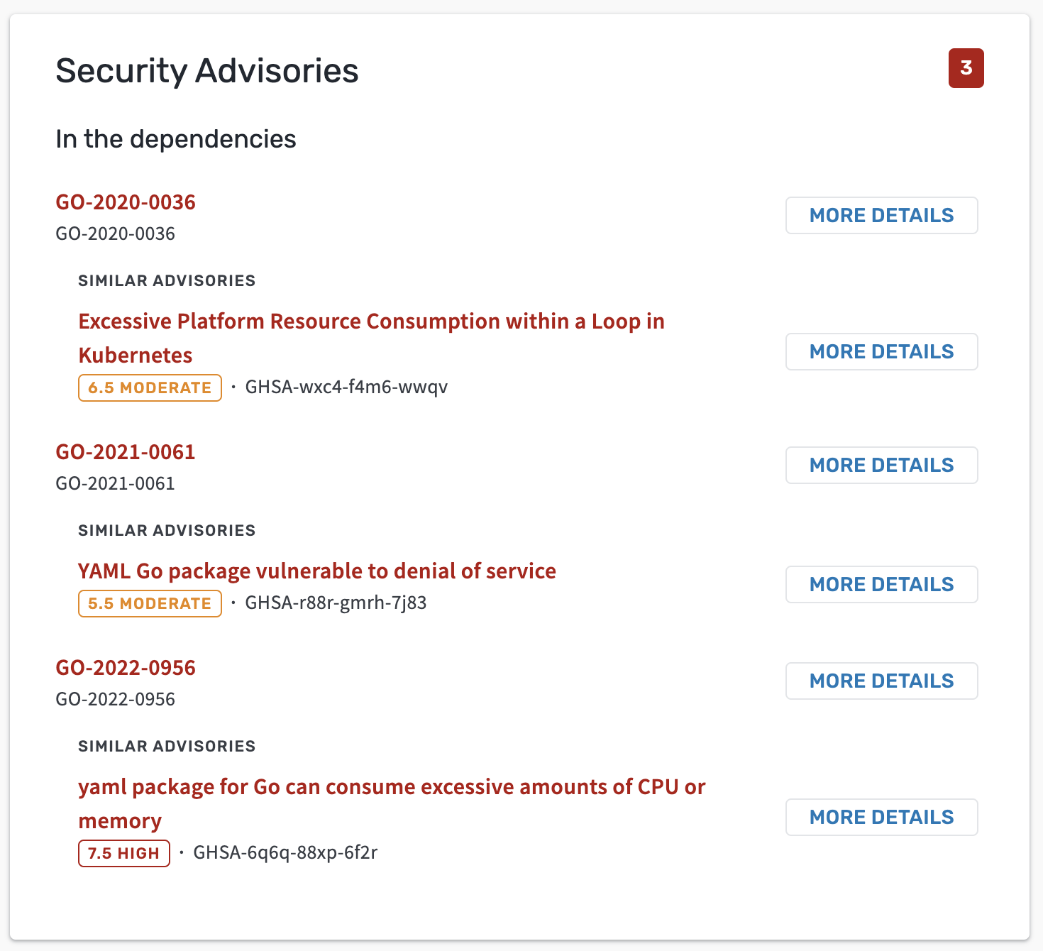The width and height of the screenshot is (1043, 951).
Task: Click MORE DETAILS beside GO-2022-0956
Action: (x=881, y=681)
